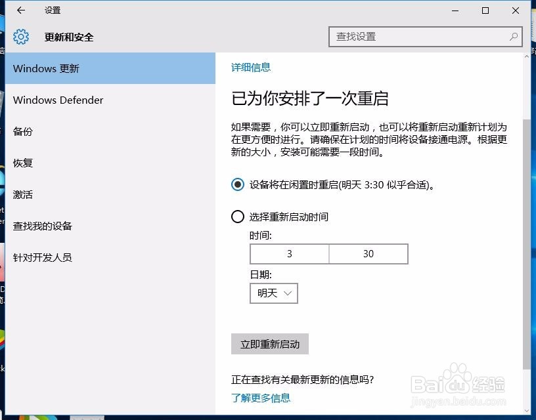Click the 更新和安全 title text
Screen dimensions: 536x420
[x=69, y=37]
